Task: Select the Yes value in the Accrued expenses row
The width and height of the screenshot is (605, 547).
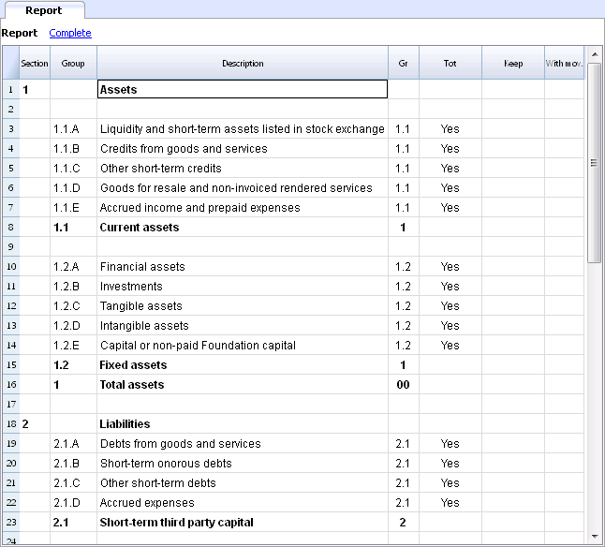Action: [450, 503]
